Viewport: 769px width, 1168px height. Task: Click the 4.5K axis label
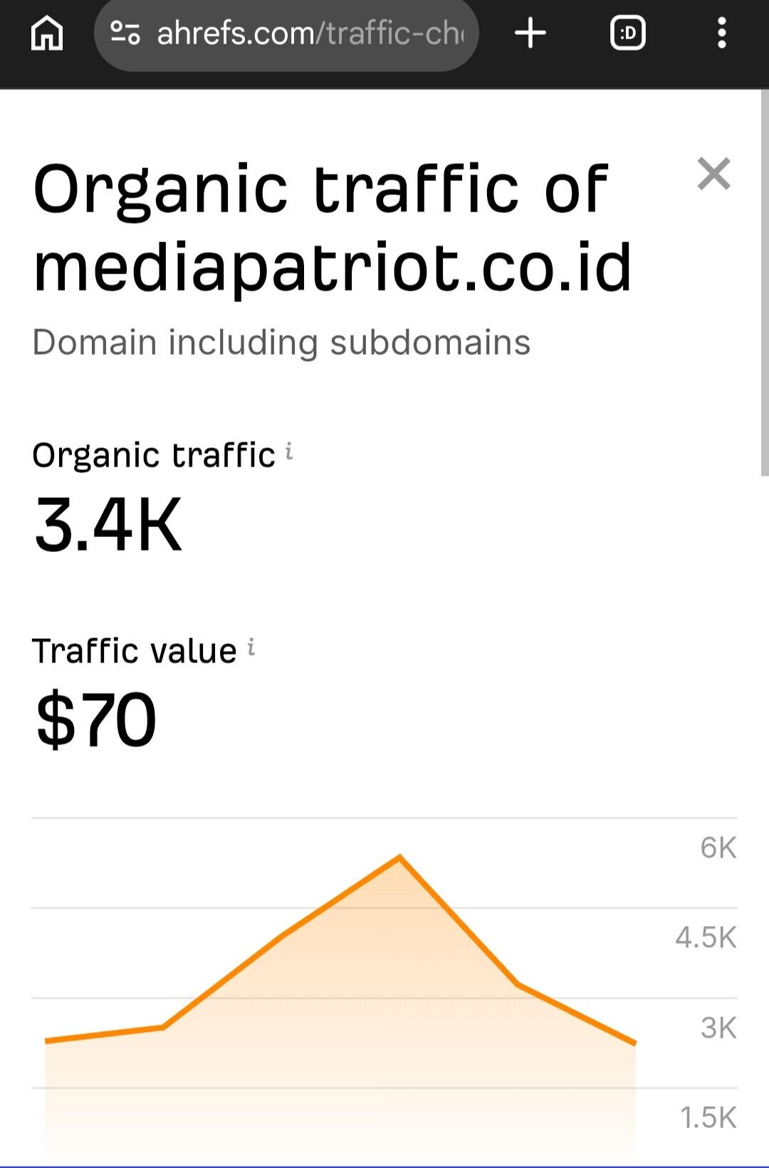point(706,938)
